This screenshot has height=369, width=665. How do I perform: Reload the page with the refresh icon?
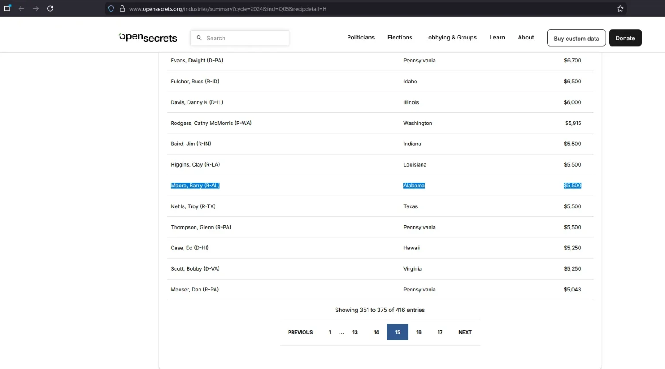coord(51,8)
